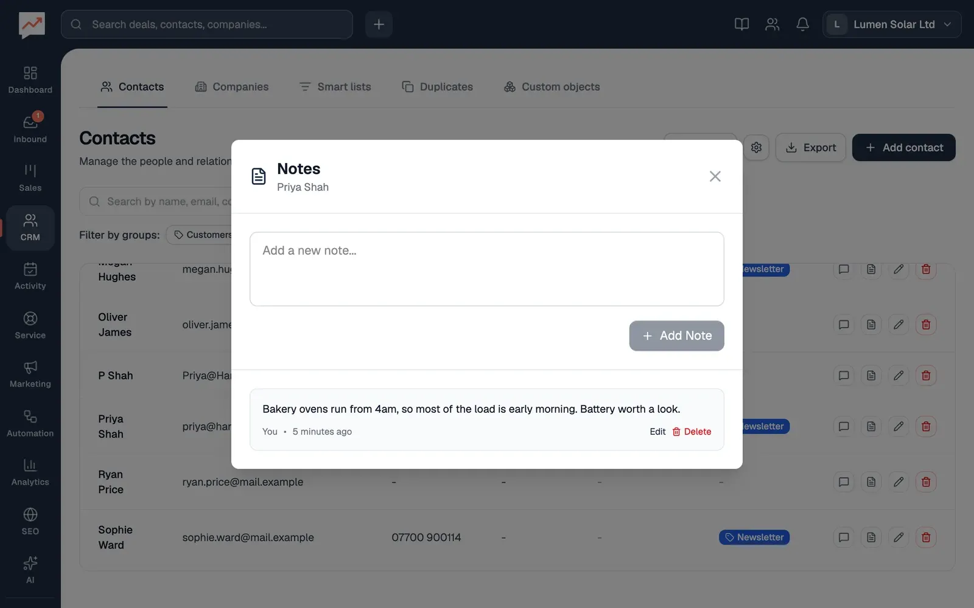The height and width of the screenshot is (608, 974).
Task: Close the Notes dialog
Action: coord(715,176)
